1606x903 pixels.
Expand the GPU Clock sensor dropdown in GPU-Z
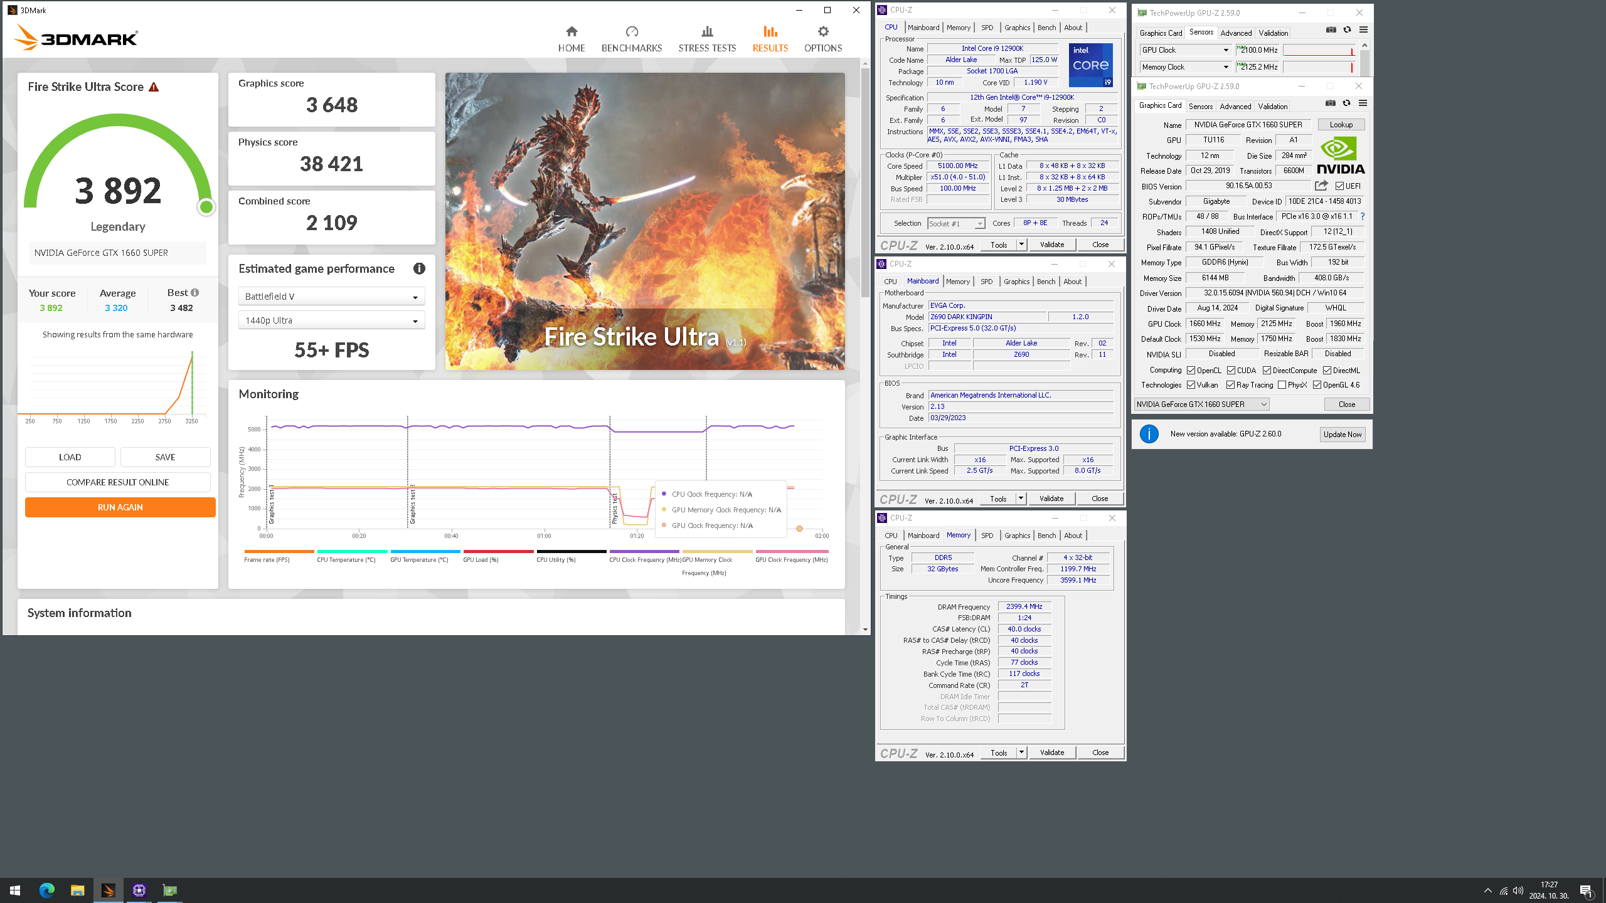1225,50
